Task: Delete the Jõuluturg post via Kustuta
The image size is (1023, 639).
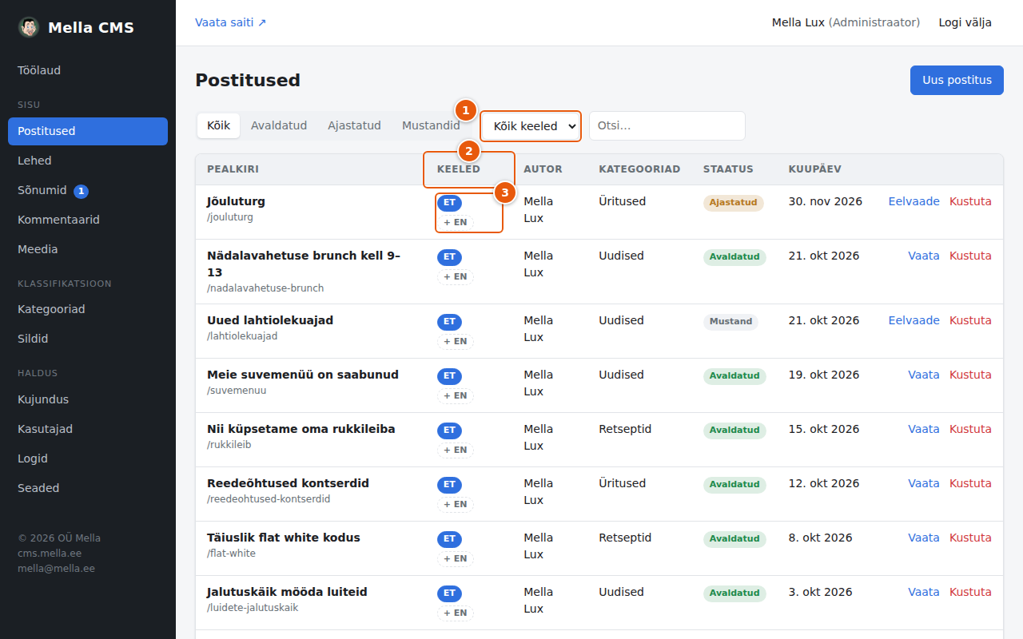Action: [970, 201]
